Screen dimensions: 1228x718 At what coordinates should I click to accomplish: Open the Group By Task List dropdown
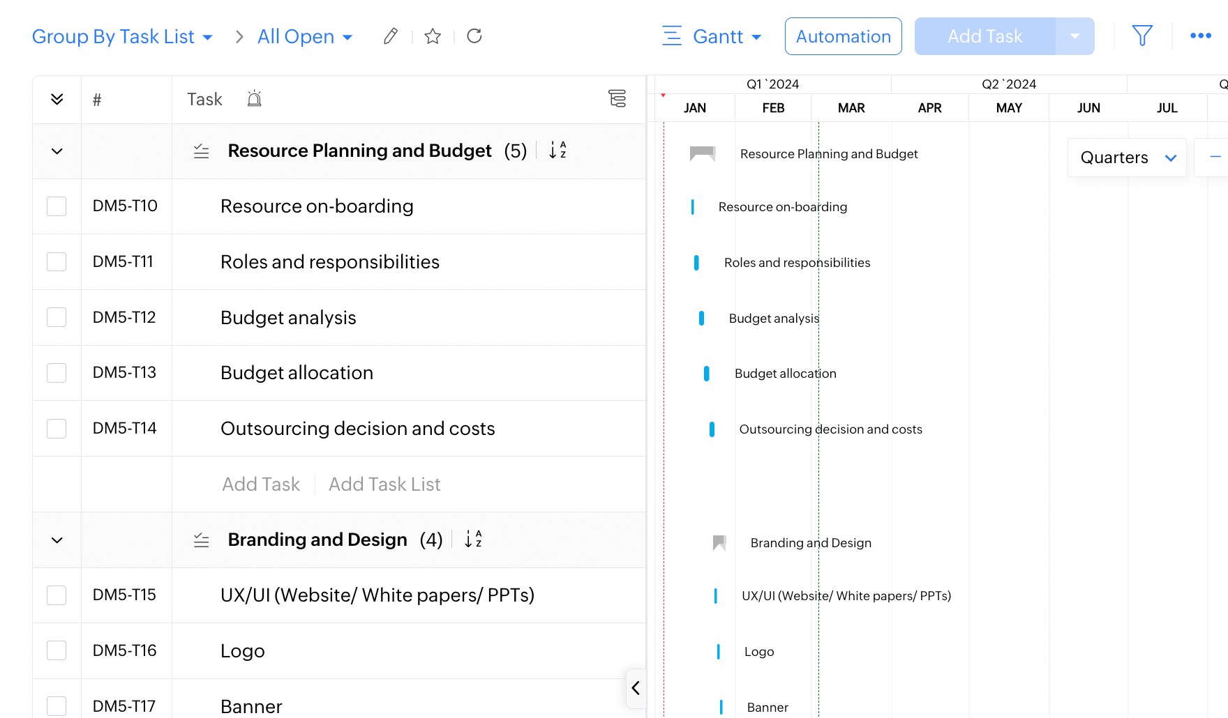coord(122,37)
